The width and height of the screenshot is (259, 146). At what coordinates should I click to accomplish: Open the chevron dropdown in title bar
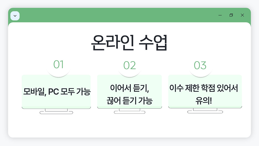tap(15, 16)
